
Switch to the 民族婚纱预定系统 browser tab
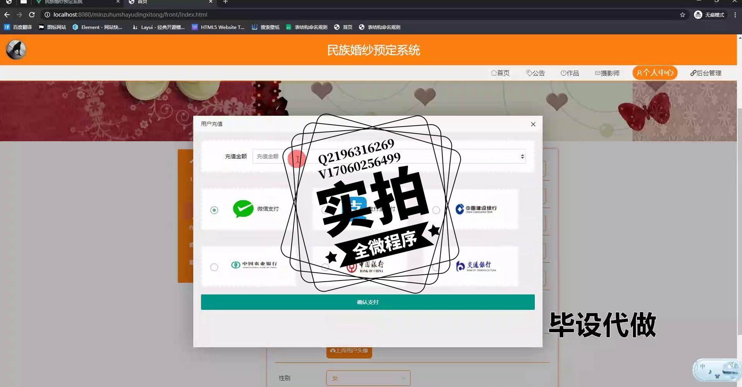[77, 2]
